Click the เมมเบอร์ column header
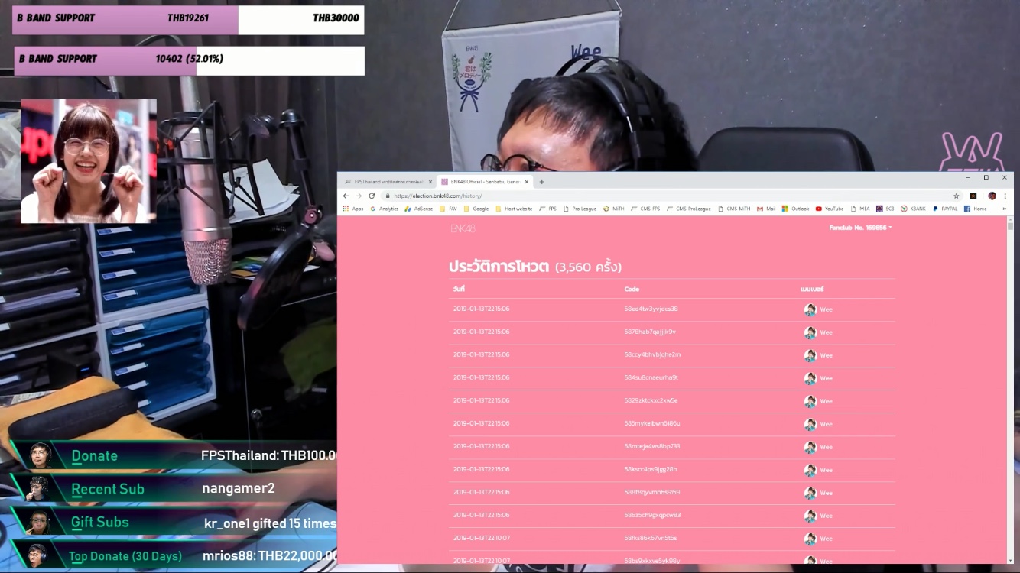Viewport: 1020px width, 573px height. (812, 290)
